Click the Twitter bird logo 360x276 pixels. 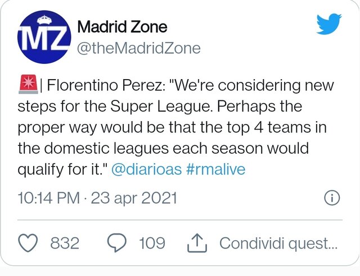pos(328,24)
